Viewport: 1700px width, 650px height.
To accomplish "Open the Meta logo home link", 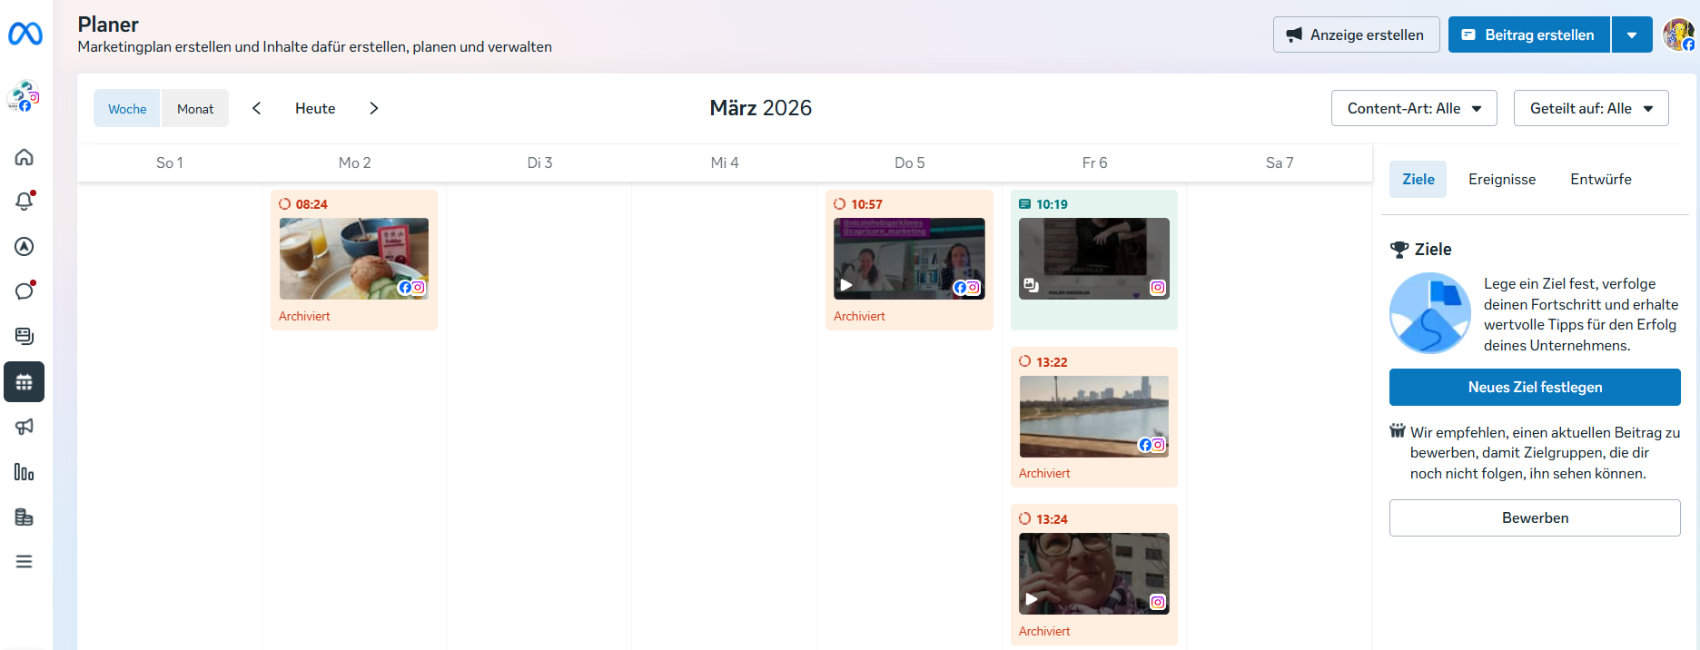I will (25, 34).
